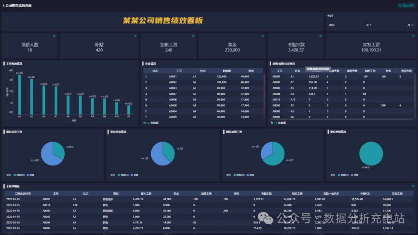Viewport: 418px width, 235px height.
Task: Toggle 销售 legend in 职位加班工资 pie
Action: pos(250,175)
